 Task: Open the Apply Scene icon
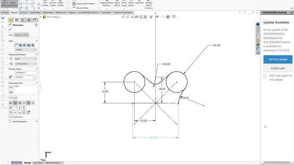point(168,17)
